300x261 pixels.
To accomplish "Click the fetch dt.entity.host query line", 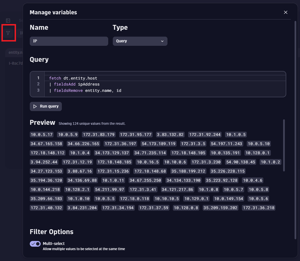I will coord(73,78).
